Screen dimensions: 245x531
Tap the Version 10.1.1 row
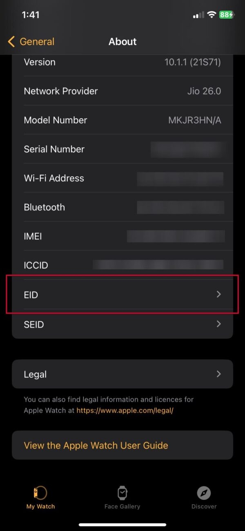(122, 62)
